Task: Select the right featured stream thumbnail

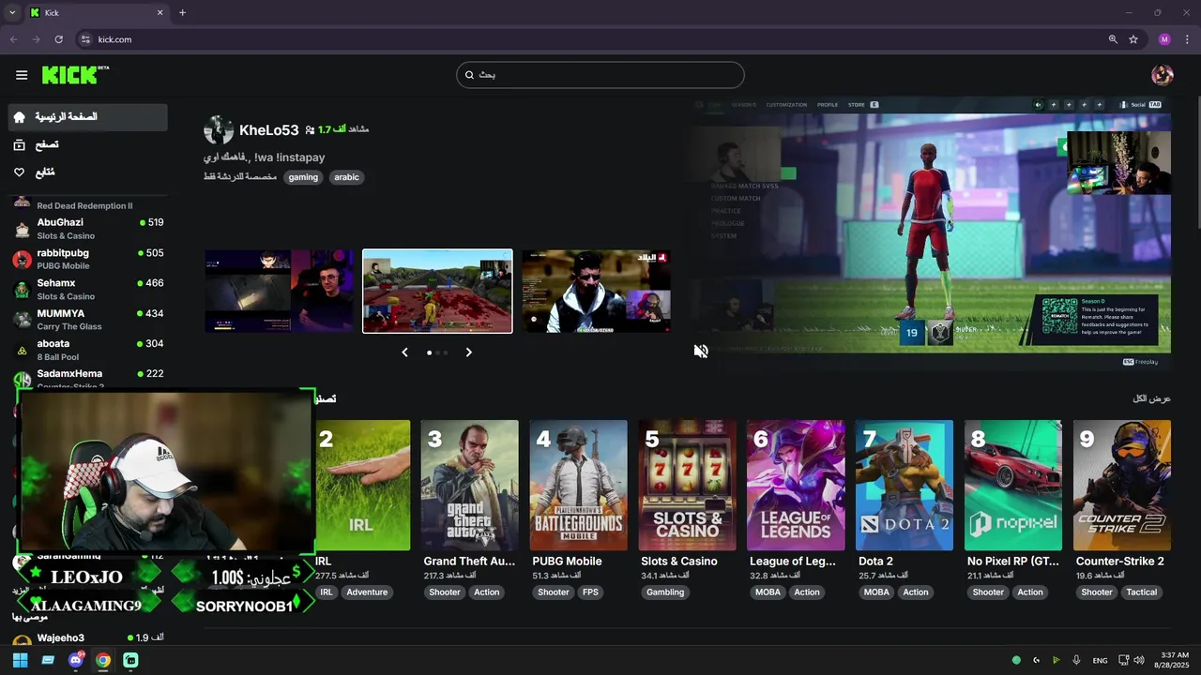Action: tap(596, 291)
